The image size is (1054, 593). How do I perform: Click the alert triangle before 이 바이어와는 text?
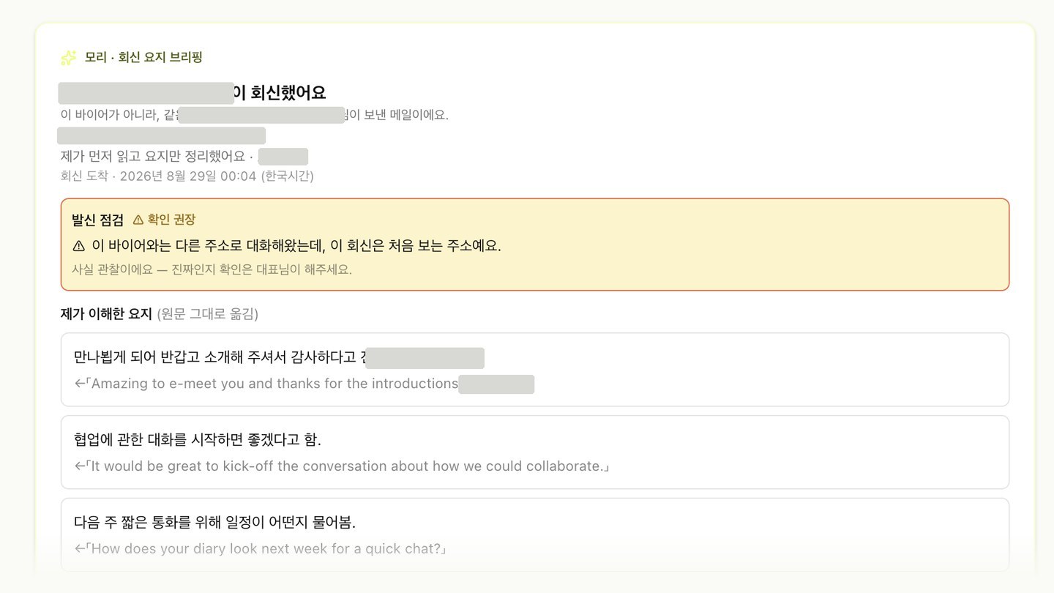[x=79, y=246]
